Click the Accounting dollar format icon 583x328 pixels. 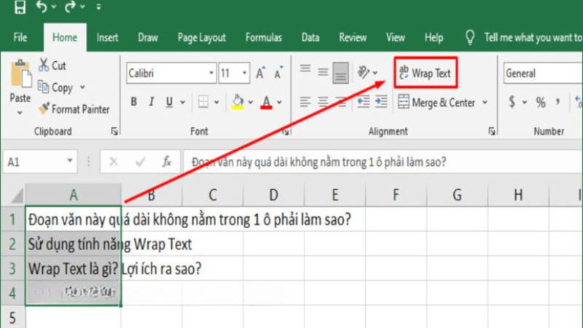(512, 101)
